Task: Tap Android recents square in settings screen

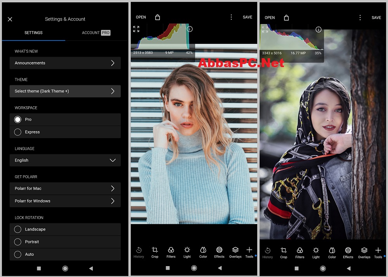Action: click(x=39, y=268)
